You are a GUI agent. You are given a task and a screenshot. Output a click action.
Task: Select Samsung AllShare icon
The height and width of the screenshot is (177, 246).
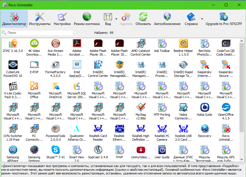click(x=13, y=150)
